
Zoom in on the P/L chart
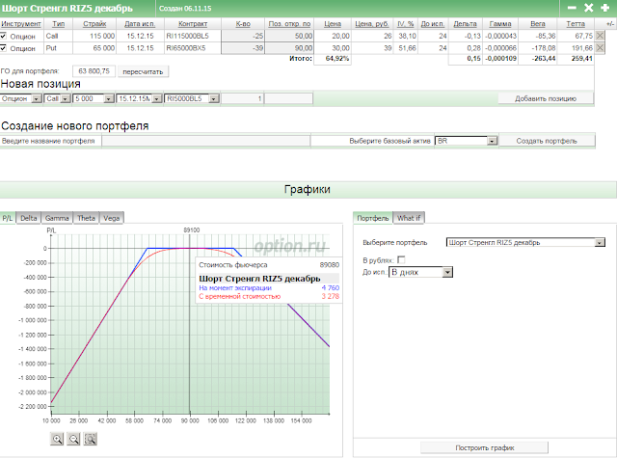(58, 439)
